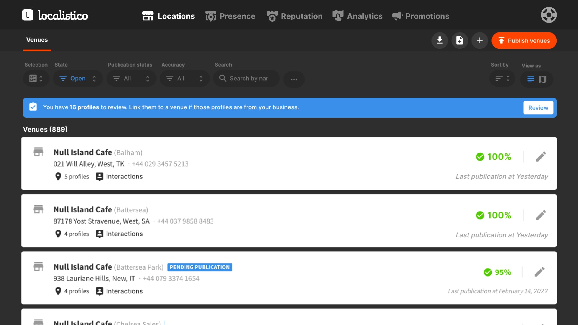Switch to list view
The image size is (578, 325).
pyautogui.click(x=531, y=79)
